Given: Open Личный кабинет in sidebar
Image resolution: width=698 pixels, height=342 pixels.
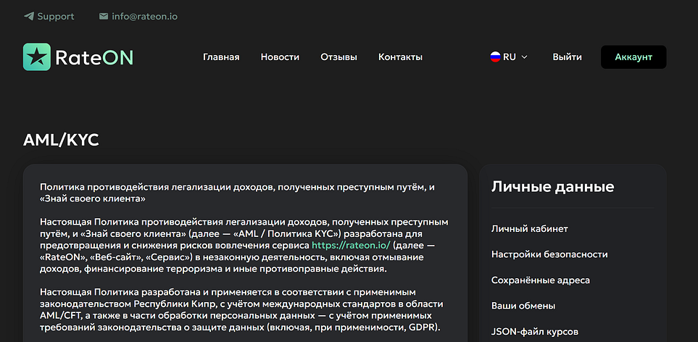Looking at the screenshot, I should [529, 228].
